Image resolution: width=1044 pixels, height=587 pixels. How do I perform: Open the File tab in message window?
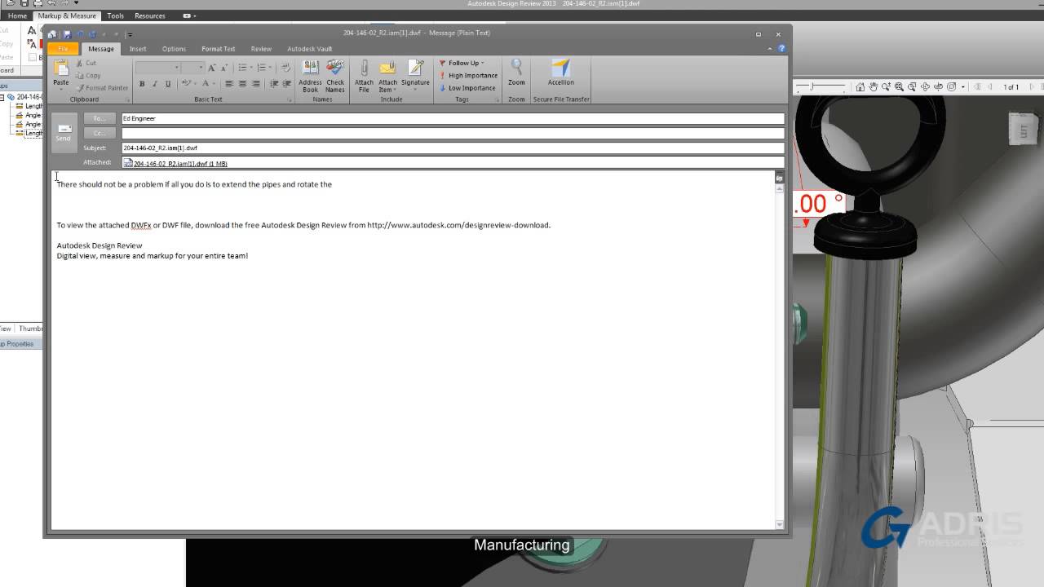click(63, 49)
